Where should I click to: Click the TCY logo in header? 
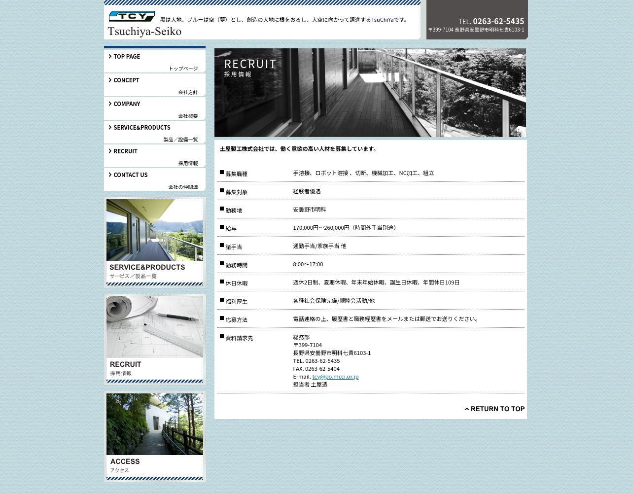pyautogui.click(x=132, y=16)
